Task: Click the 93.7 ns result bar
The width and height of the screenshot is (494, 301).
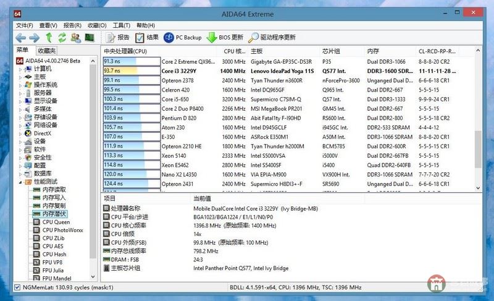Action: tap(132, 70)
